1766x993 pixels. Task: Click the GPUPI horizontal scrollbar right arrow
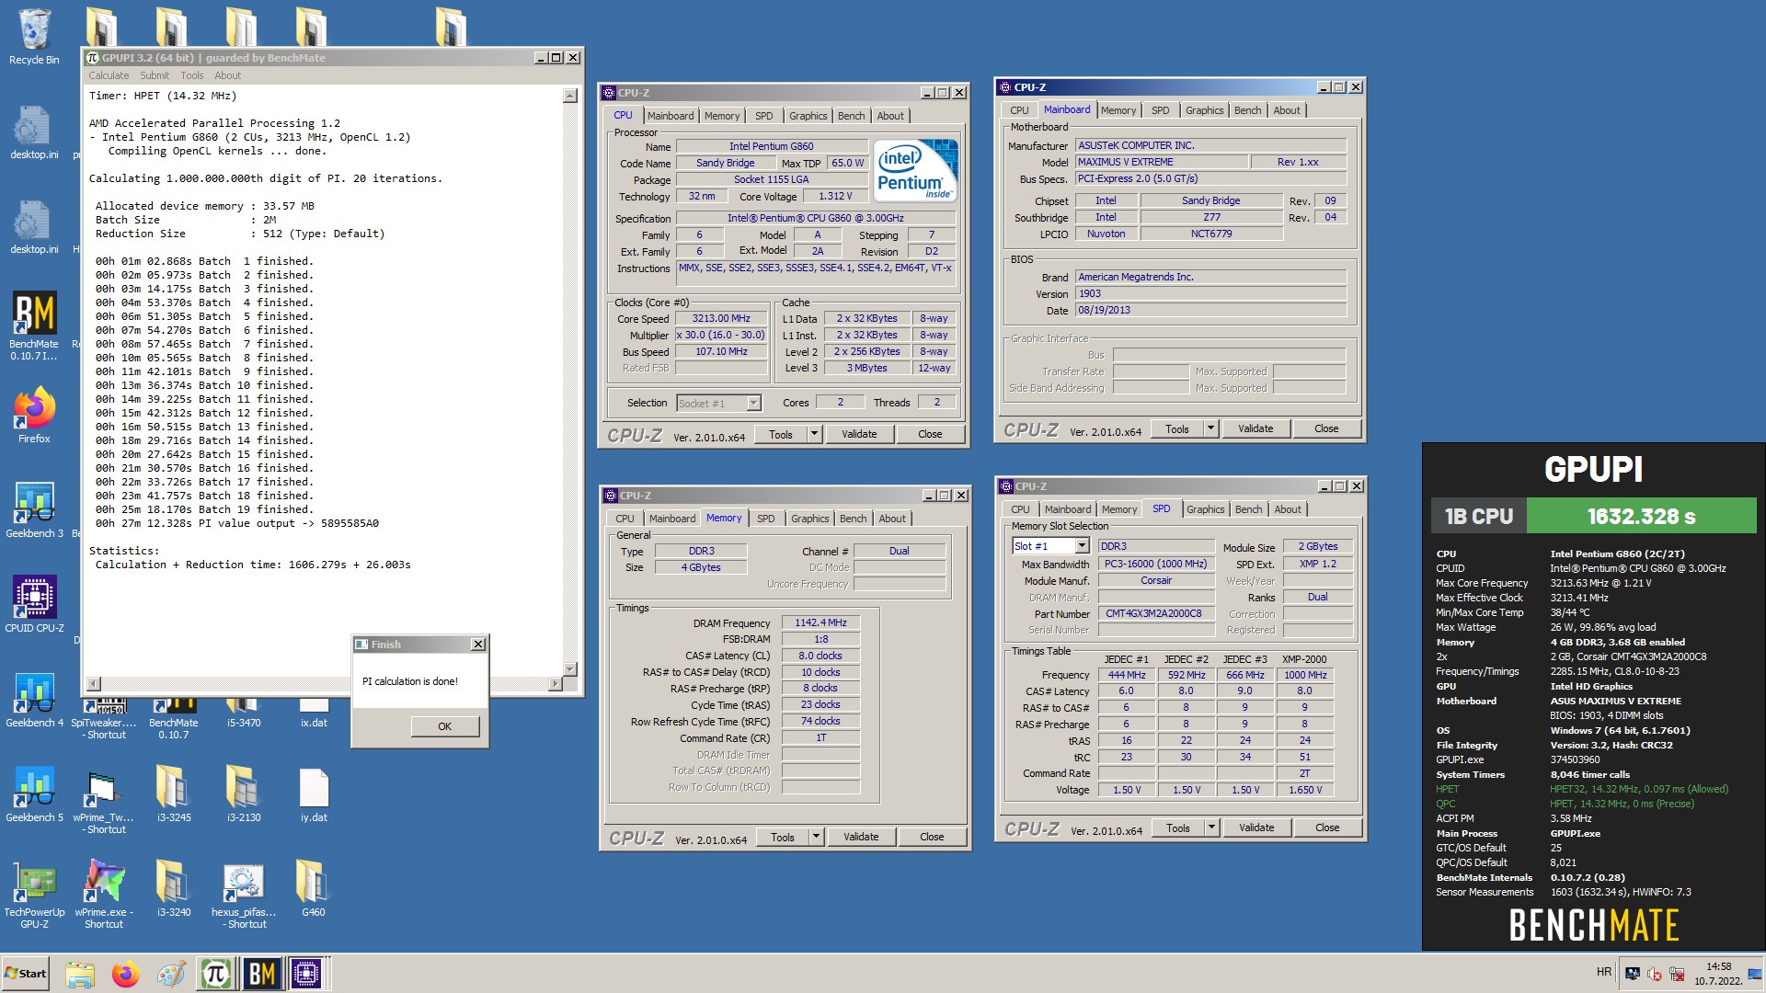555,684
